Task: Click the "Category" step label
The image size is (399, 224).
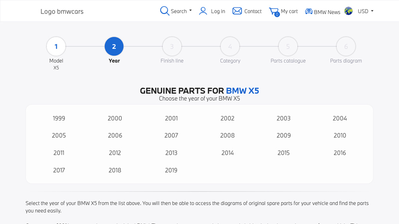Action: (230, 61)
